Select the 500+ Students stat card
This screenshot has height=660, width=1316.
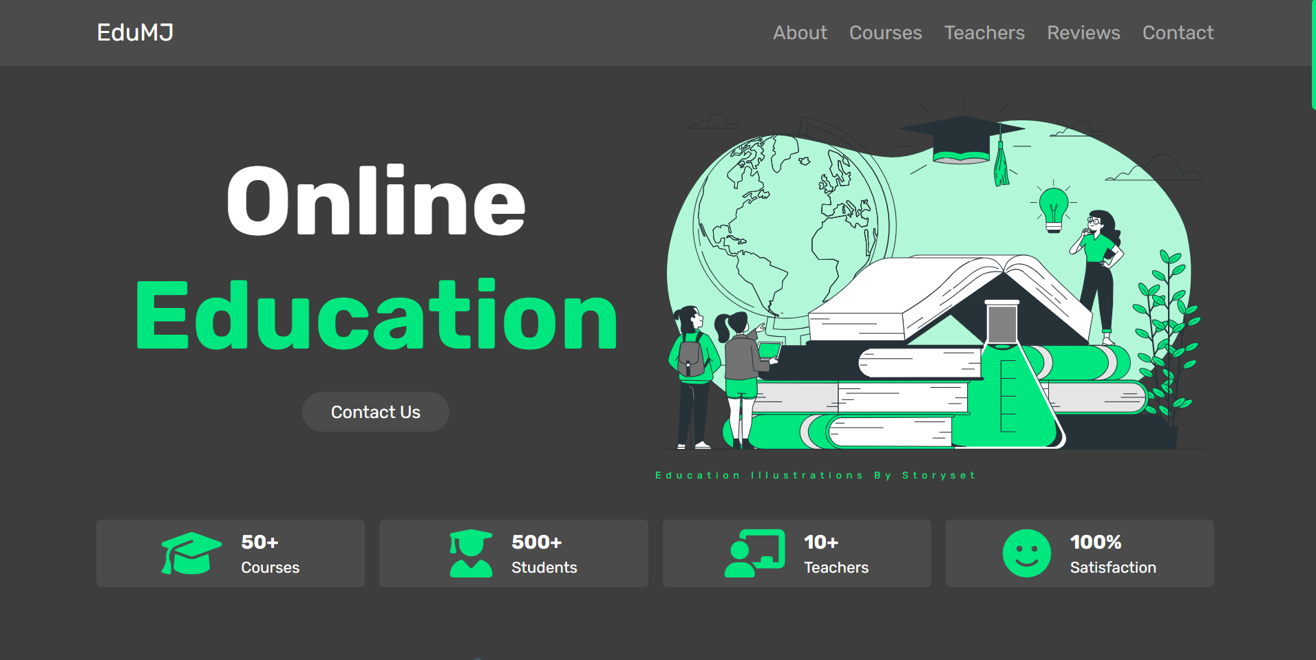pyautogui.click(x=513, y=553)
